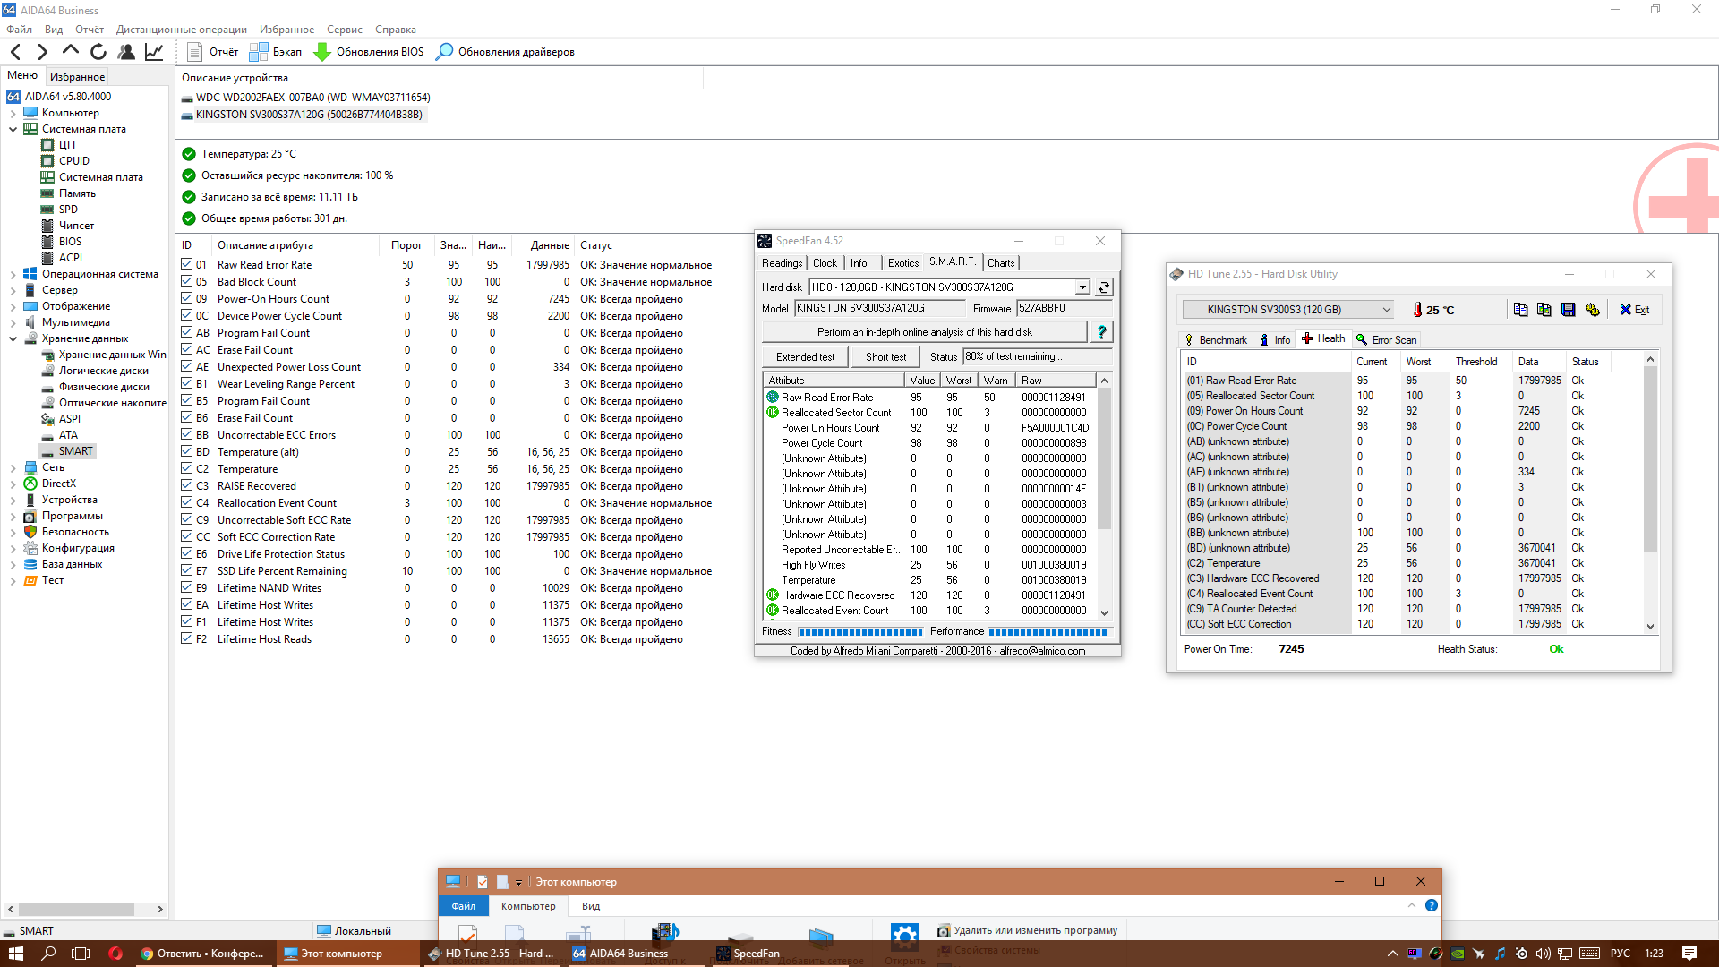
Task: Click the in-depth online analysis button
Action: [x=924, y=332]
